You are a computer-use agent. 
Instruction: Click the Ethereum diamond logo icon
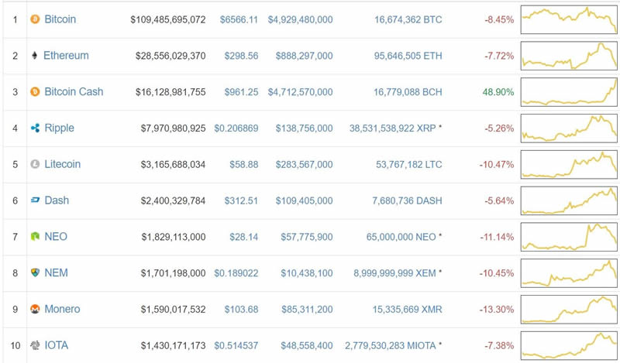tap(34, 56)
